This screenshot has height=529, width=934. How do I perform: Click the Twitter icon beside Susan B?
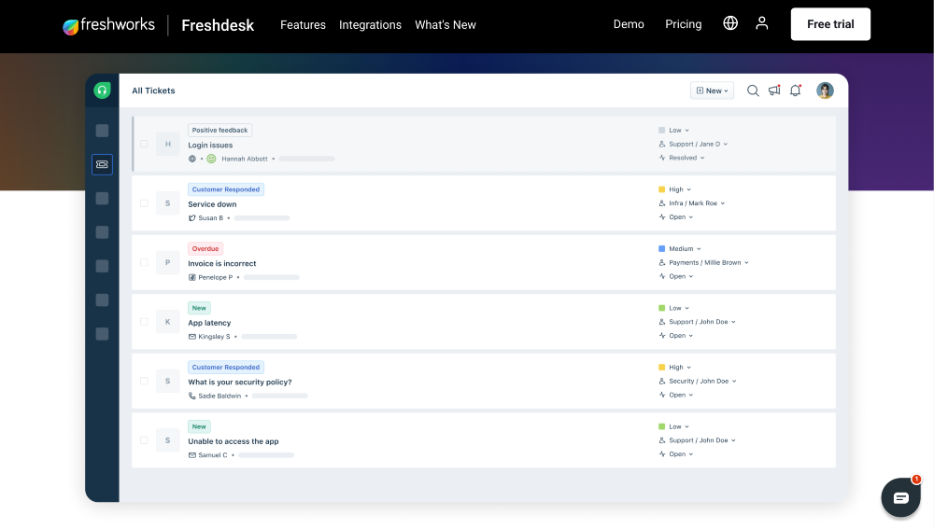pyautogui.click(x=191, y=217)
